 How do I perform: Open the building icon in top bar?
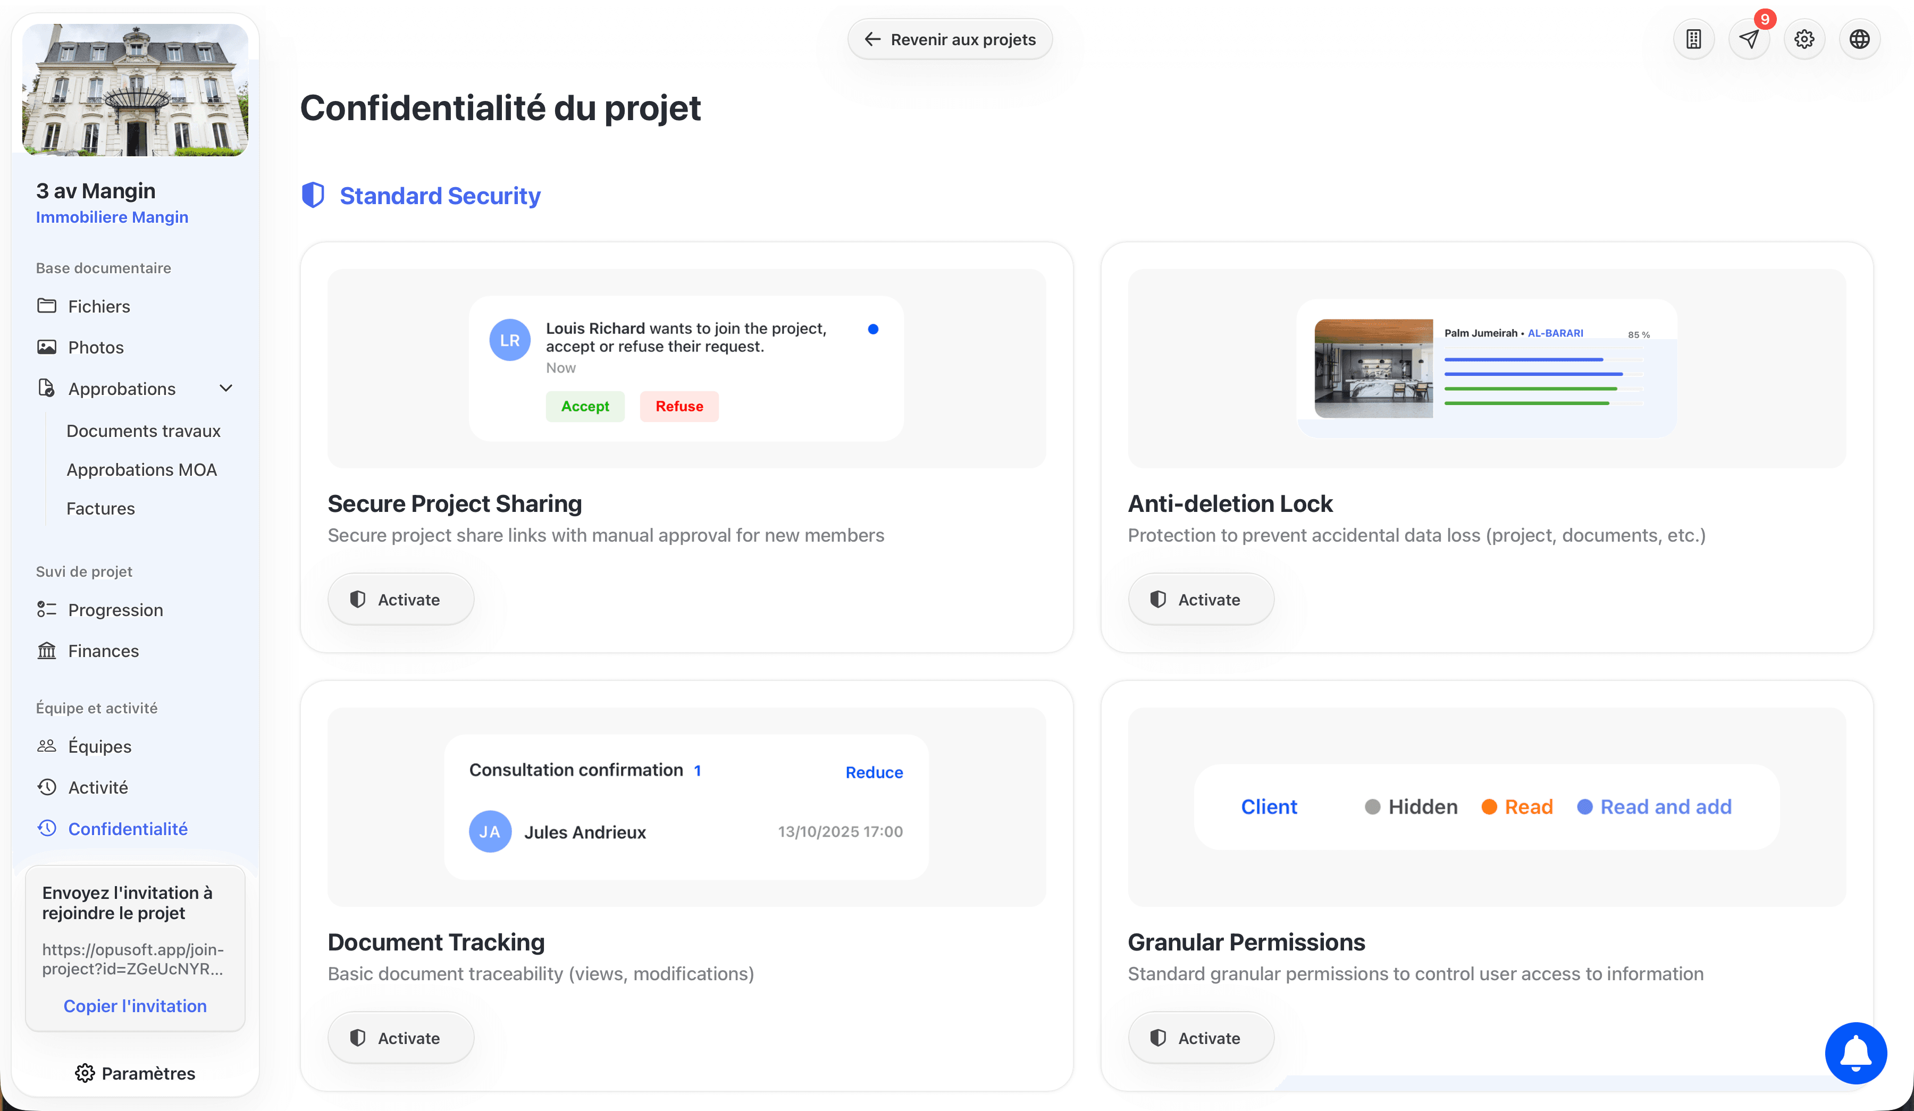[1694, 39]
